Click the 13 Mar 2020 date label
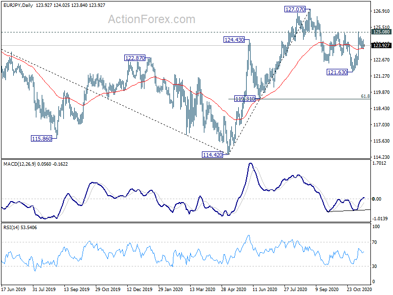Image resolution: width=393 pixels, height=295 pixels. point(202,290)
